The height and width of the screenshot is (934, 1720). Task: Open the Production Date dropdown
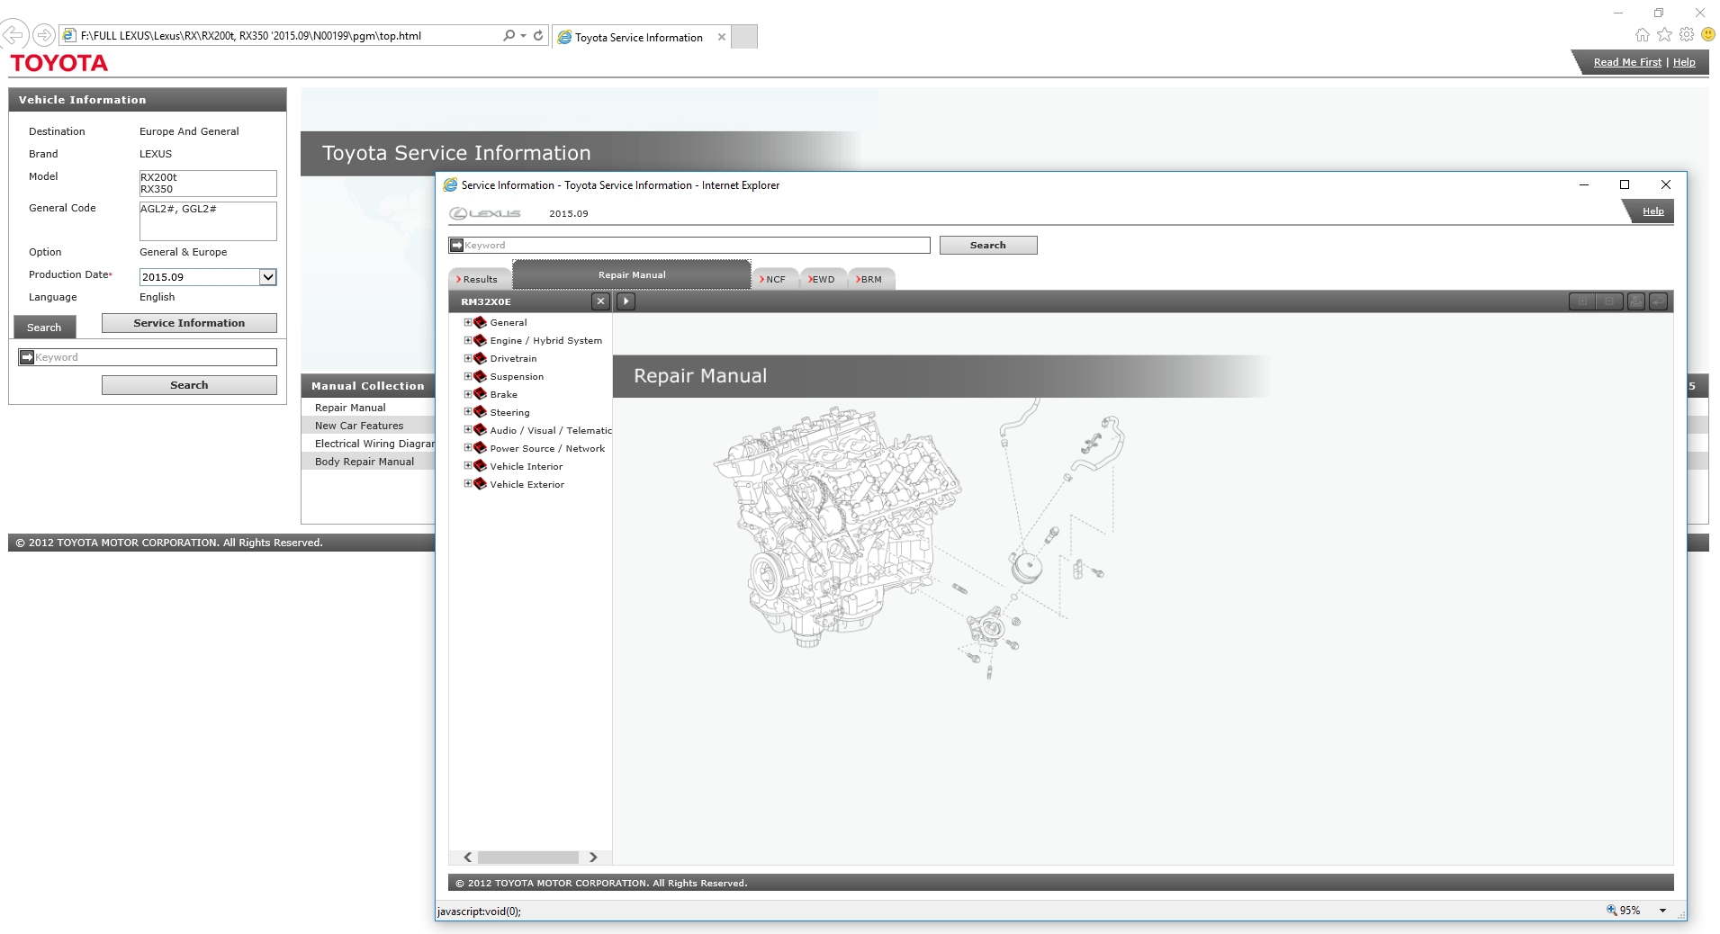(x=267, y=277)
